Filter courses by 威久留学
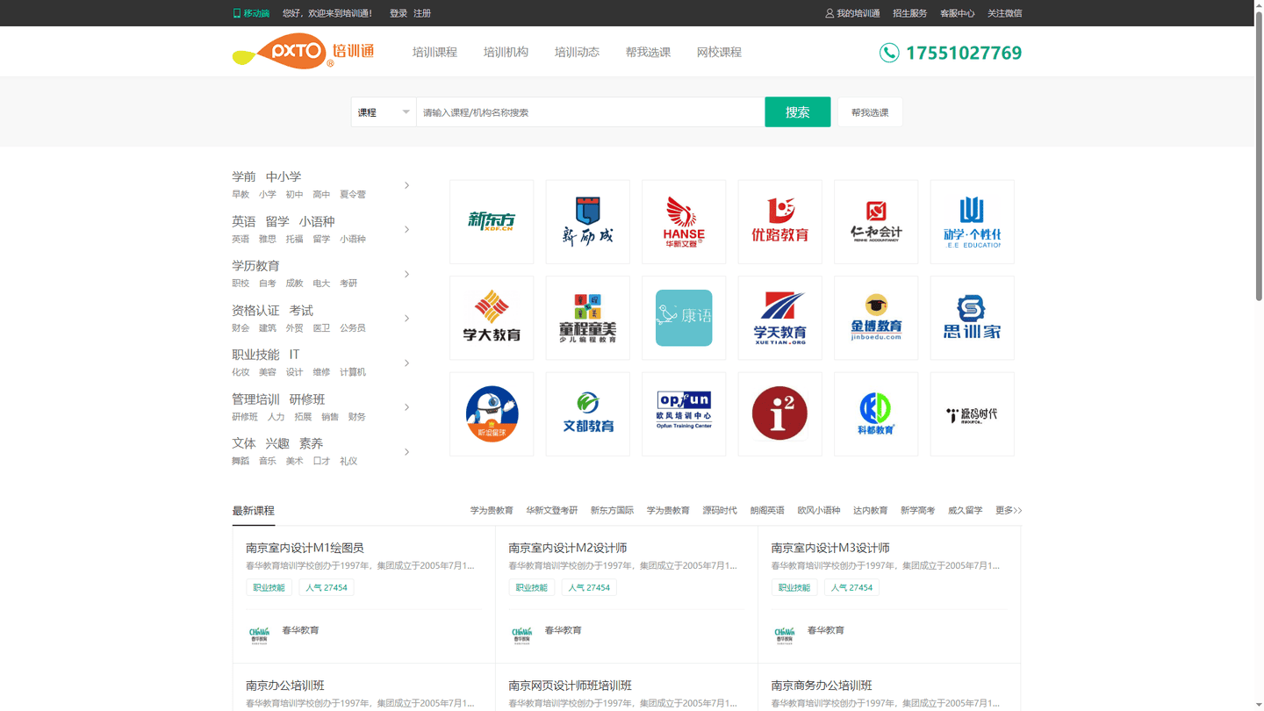The image size is (1264, 711). click(965, 510)
